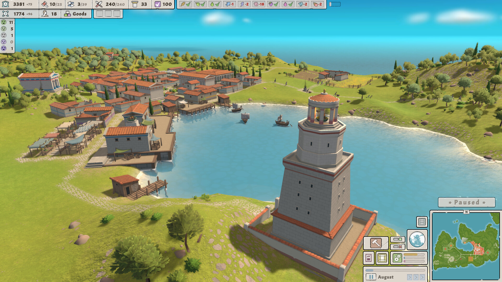Advance speed with the triple arrow button

click(x=422, y=277)
